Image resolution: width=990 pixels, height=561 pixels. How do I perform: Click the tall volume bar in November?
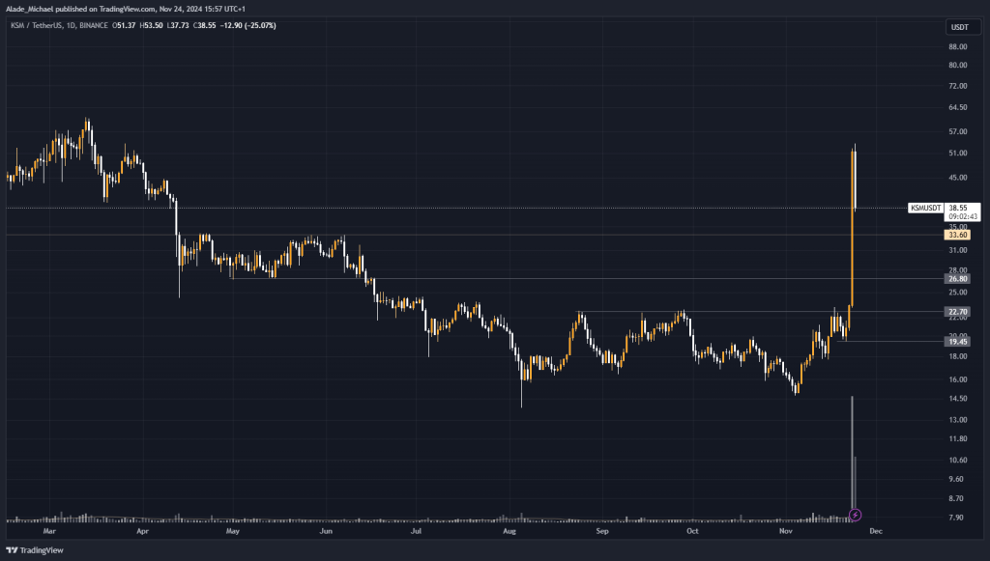pyautogui.click(x=852, y=454)
